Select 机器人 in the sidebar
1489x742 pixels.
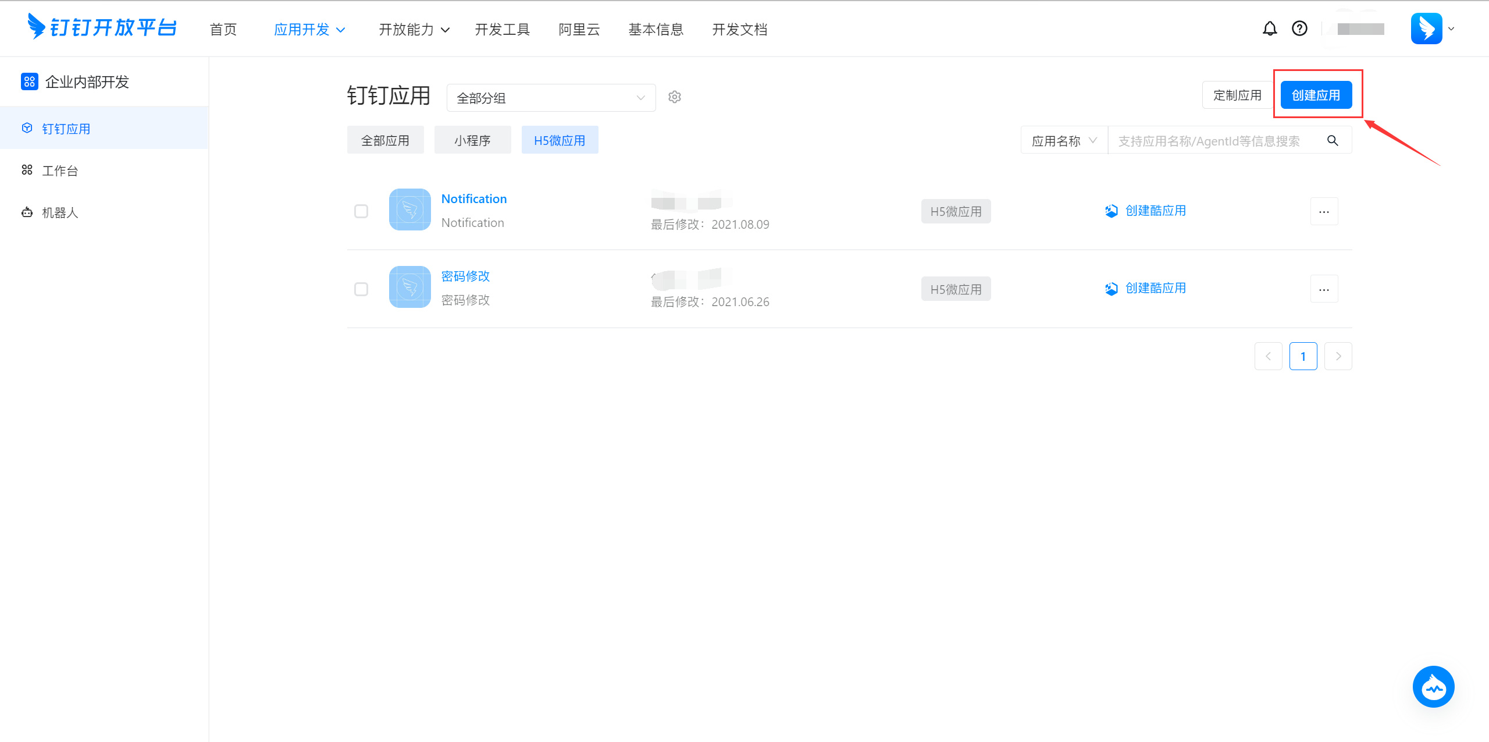(x=60, y=213)
